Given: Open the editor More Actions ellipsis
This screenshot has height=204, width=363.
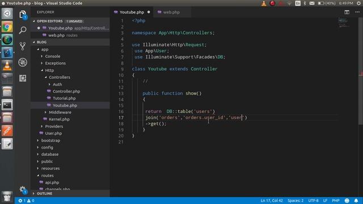Looking at the screenshot, I should (x=357, y=12).
